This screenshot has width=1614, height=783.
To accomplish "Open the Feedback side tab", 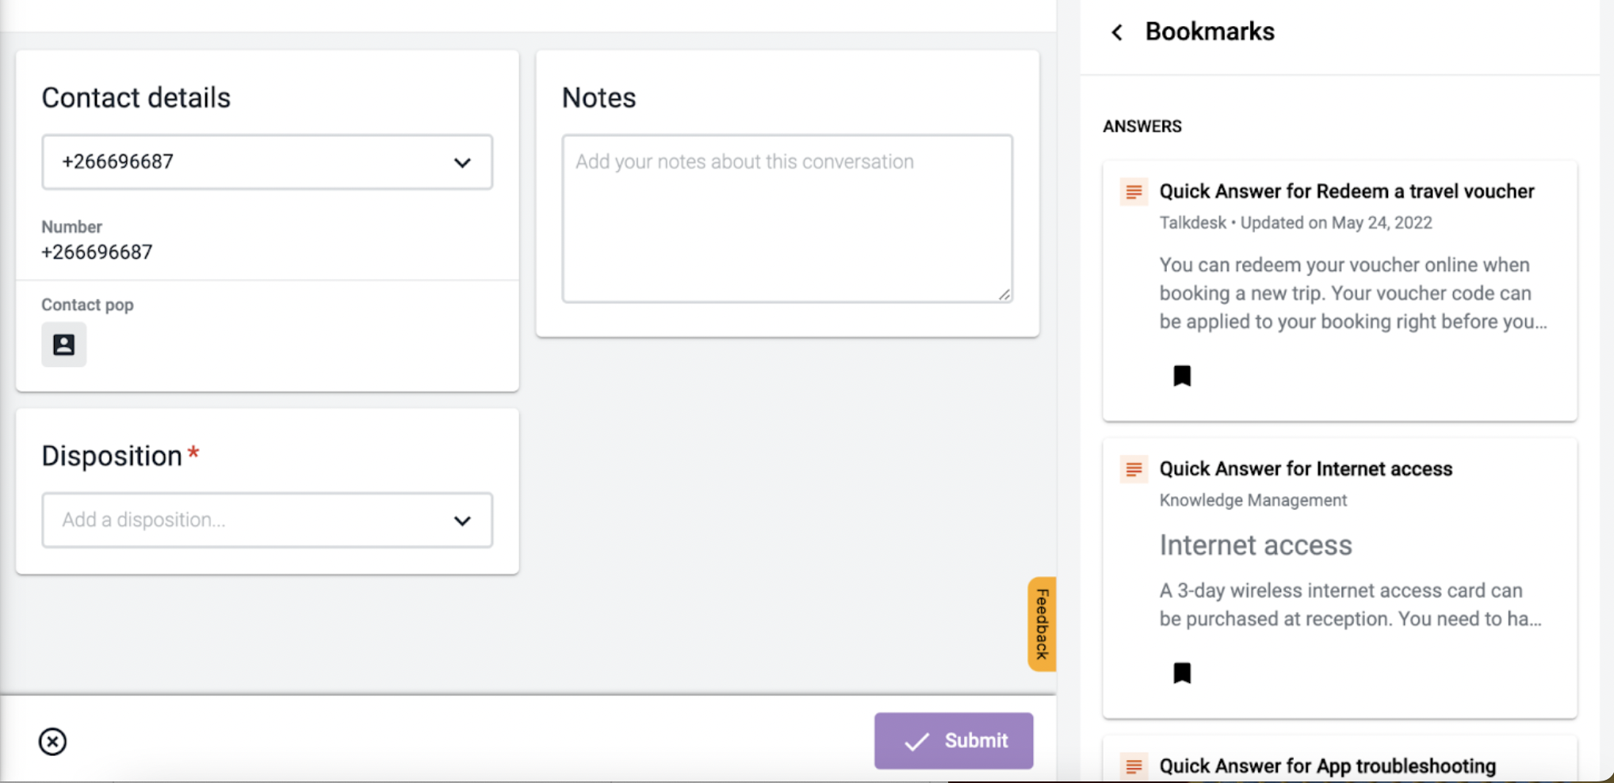I will 1041,624.
